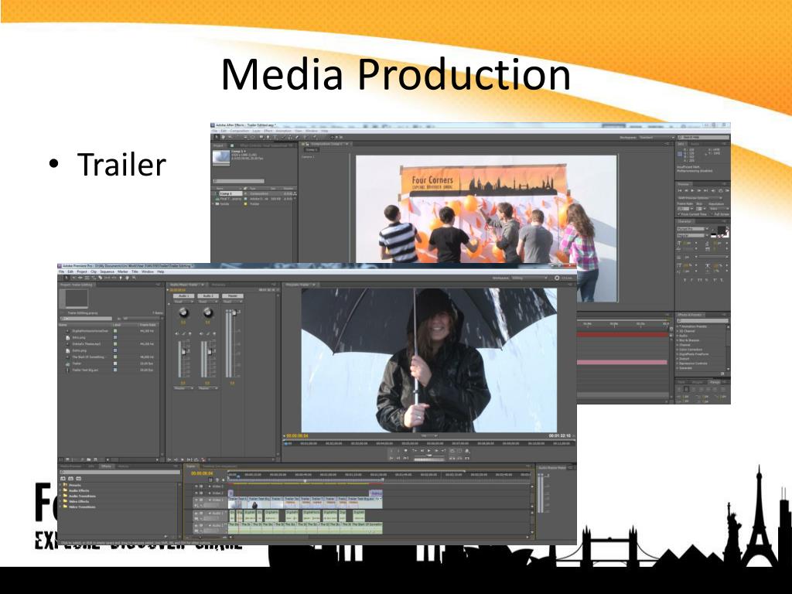Expand Animation Presets in Effects & Presets
Viewport: 792px width, 594px height.
pyautogui.click(x=678, y=327)
